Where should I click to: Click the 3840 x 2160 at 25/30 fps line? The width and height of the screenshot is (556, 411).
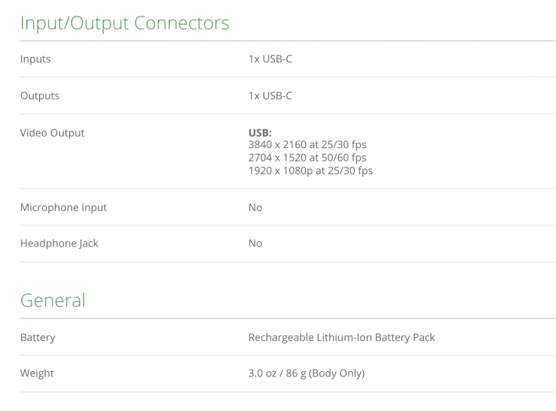pyautogui.click(x=307, y=145)
